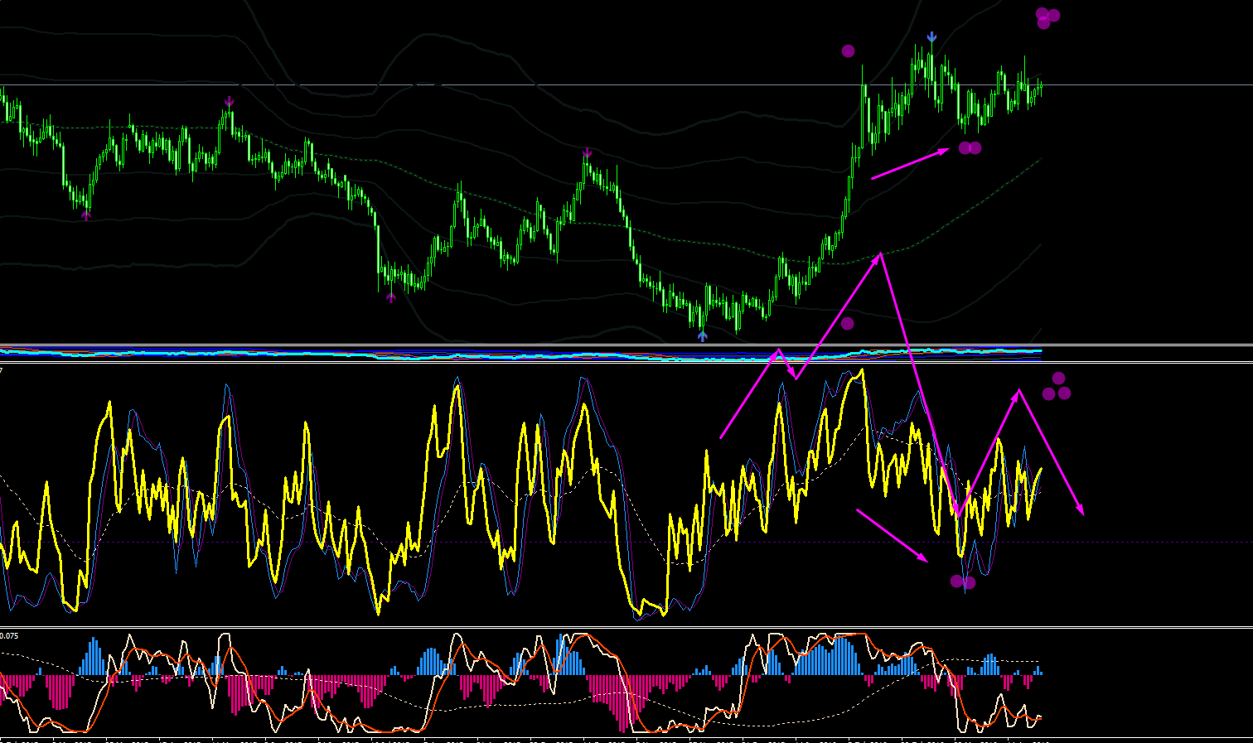Select the blue down arrow above the price peak
1253x743 pixels.
931,37
